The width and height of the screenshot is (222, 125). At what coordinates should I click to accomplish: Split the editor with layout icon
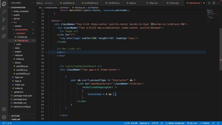click(214, 3)
